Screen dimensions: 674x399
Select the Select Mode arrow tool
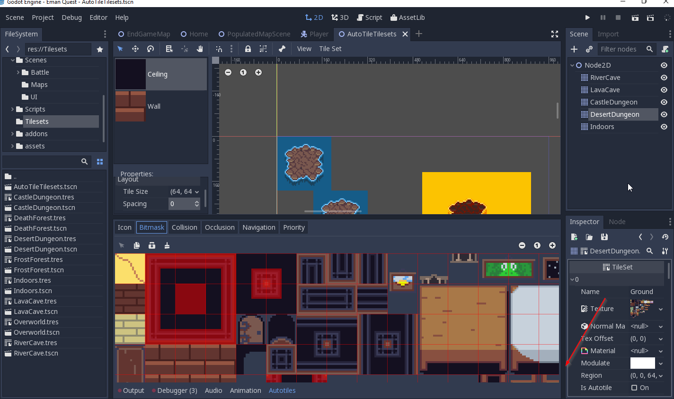click(120, 49)
